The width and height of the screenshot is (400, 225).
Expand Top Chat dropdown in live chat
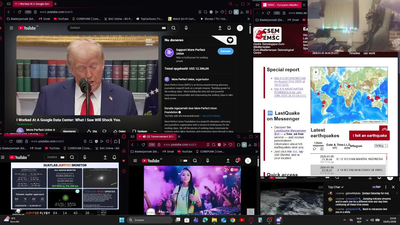click(x=336, y=187)
